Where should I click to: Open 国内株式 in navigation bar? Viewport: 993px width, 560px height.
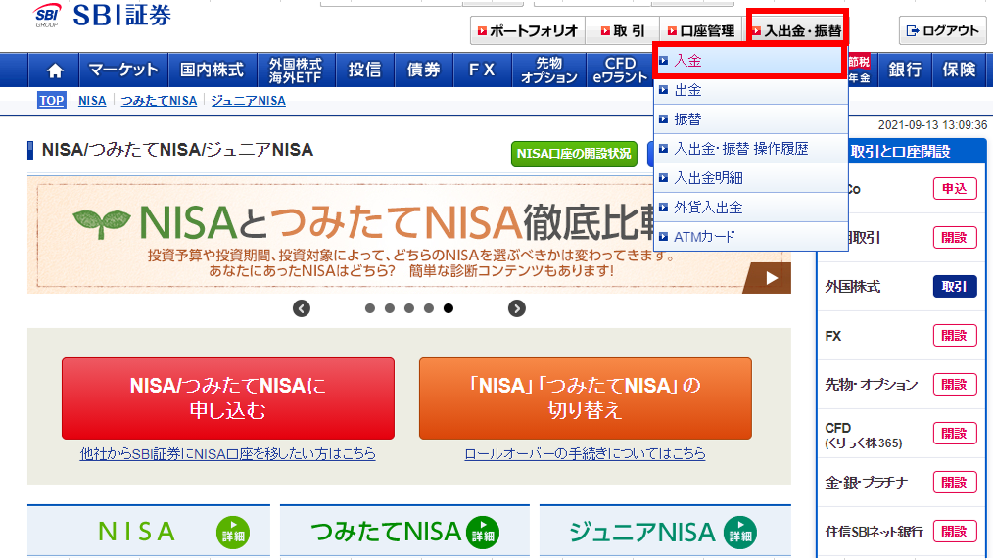tap(213, 70)
